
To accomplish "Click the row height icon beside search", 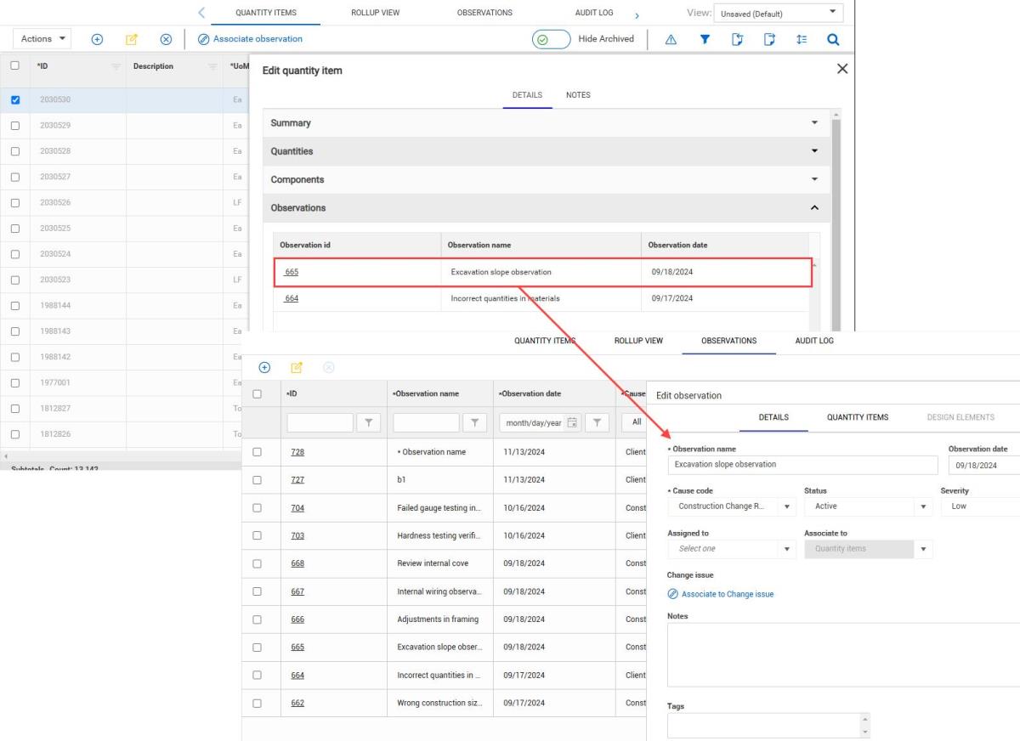I will pos(802,39).
